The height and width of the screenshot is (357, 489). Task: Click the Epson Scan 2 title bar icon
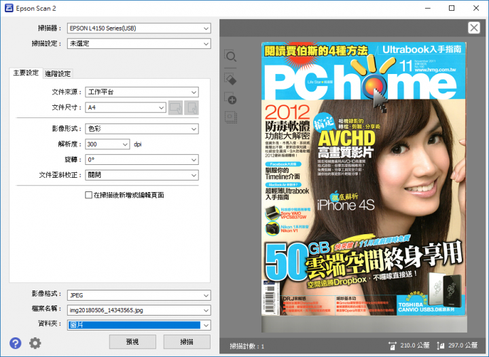point(9,8)
